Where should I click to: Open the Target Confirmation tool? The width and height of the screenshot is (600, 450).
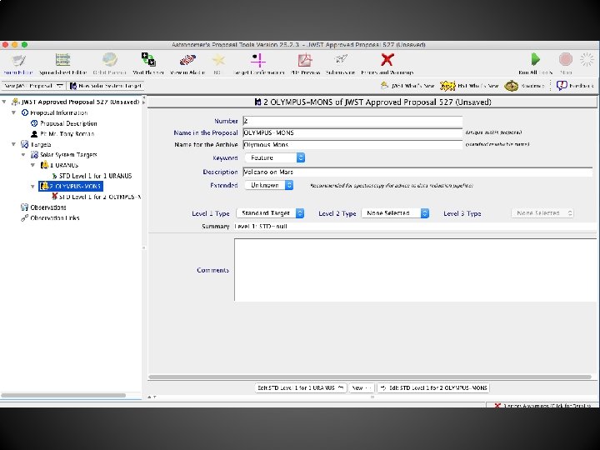[x=258, y=64]
